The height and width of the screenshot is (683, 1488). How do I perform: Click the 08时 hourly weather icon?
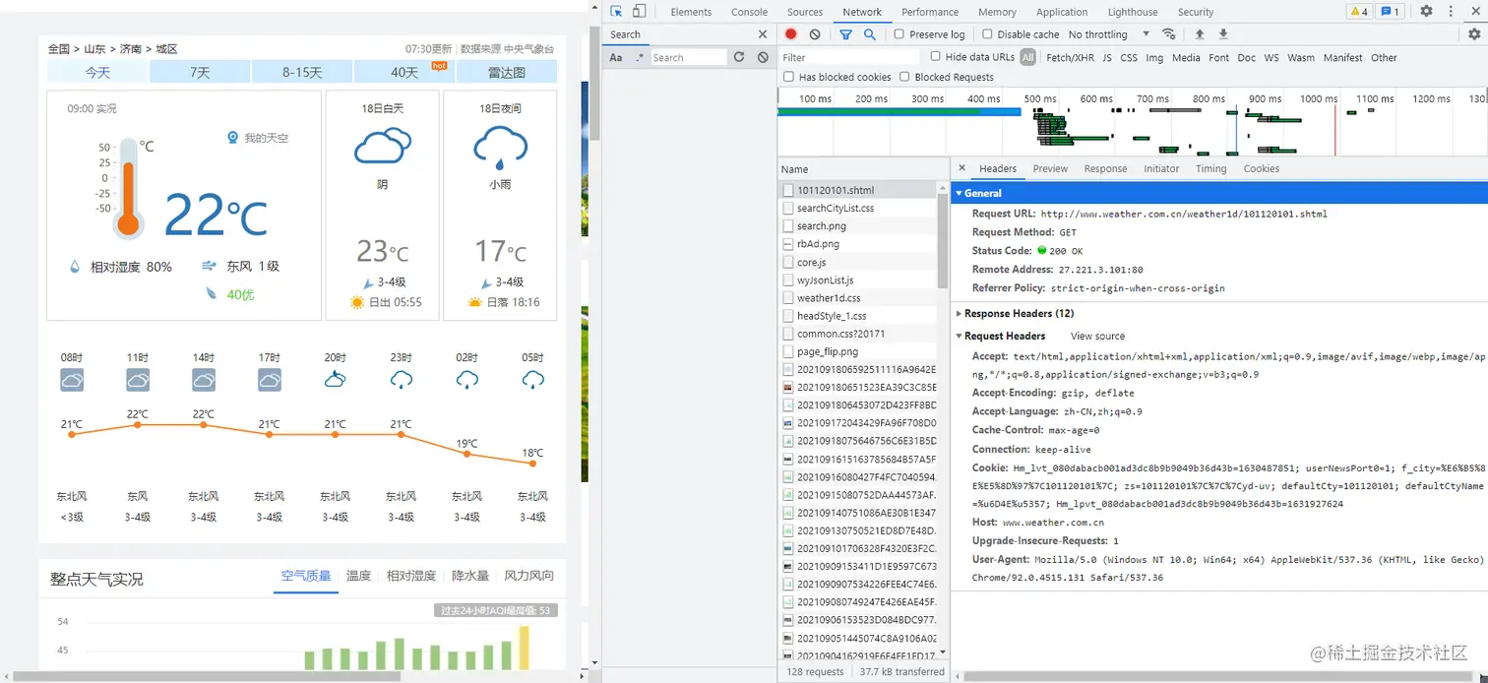pos(72,380)
